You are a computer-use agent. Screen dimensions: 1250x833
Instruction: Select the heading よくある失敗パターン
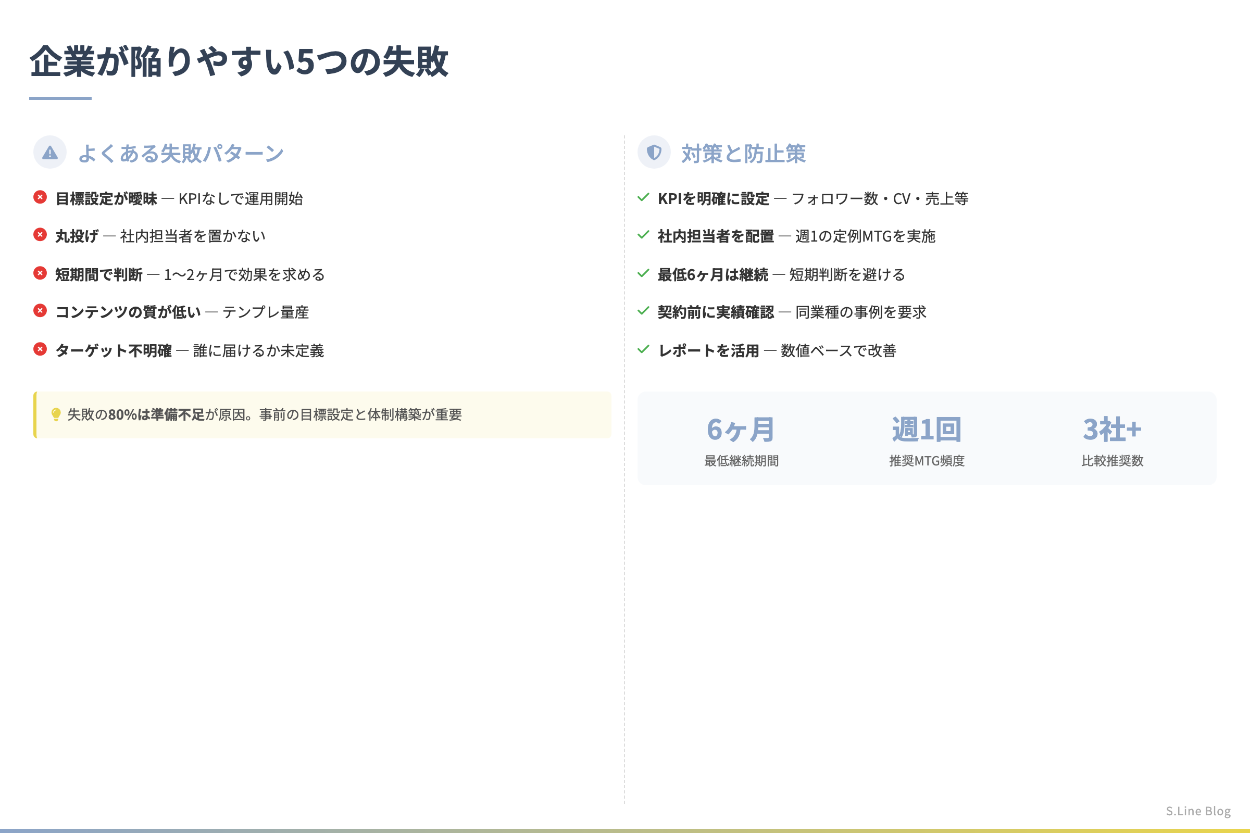coord(181,154)
